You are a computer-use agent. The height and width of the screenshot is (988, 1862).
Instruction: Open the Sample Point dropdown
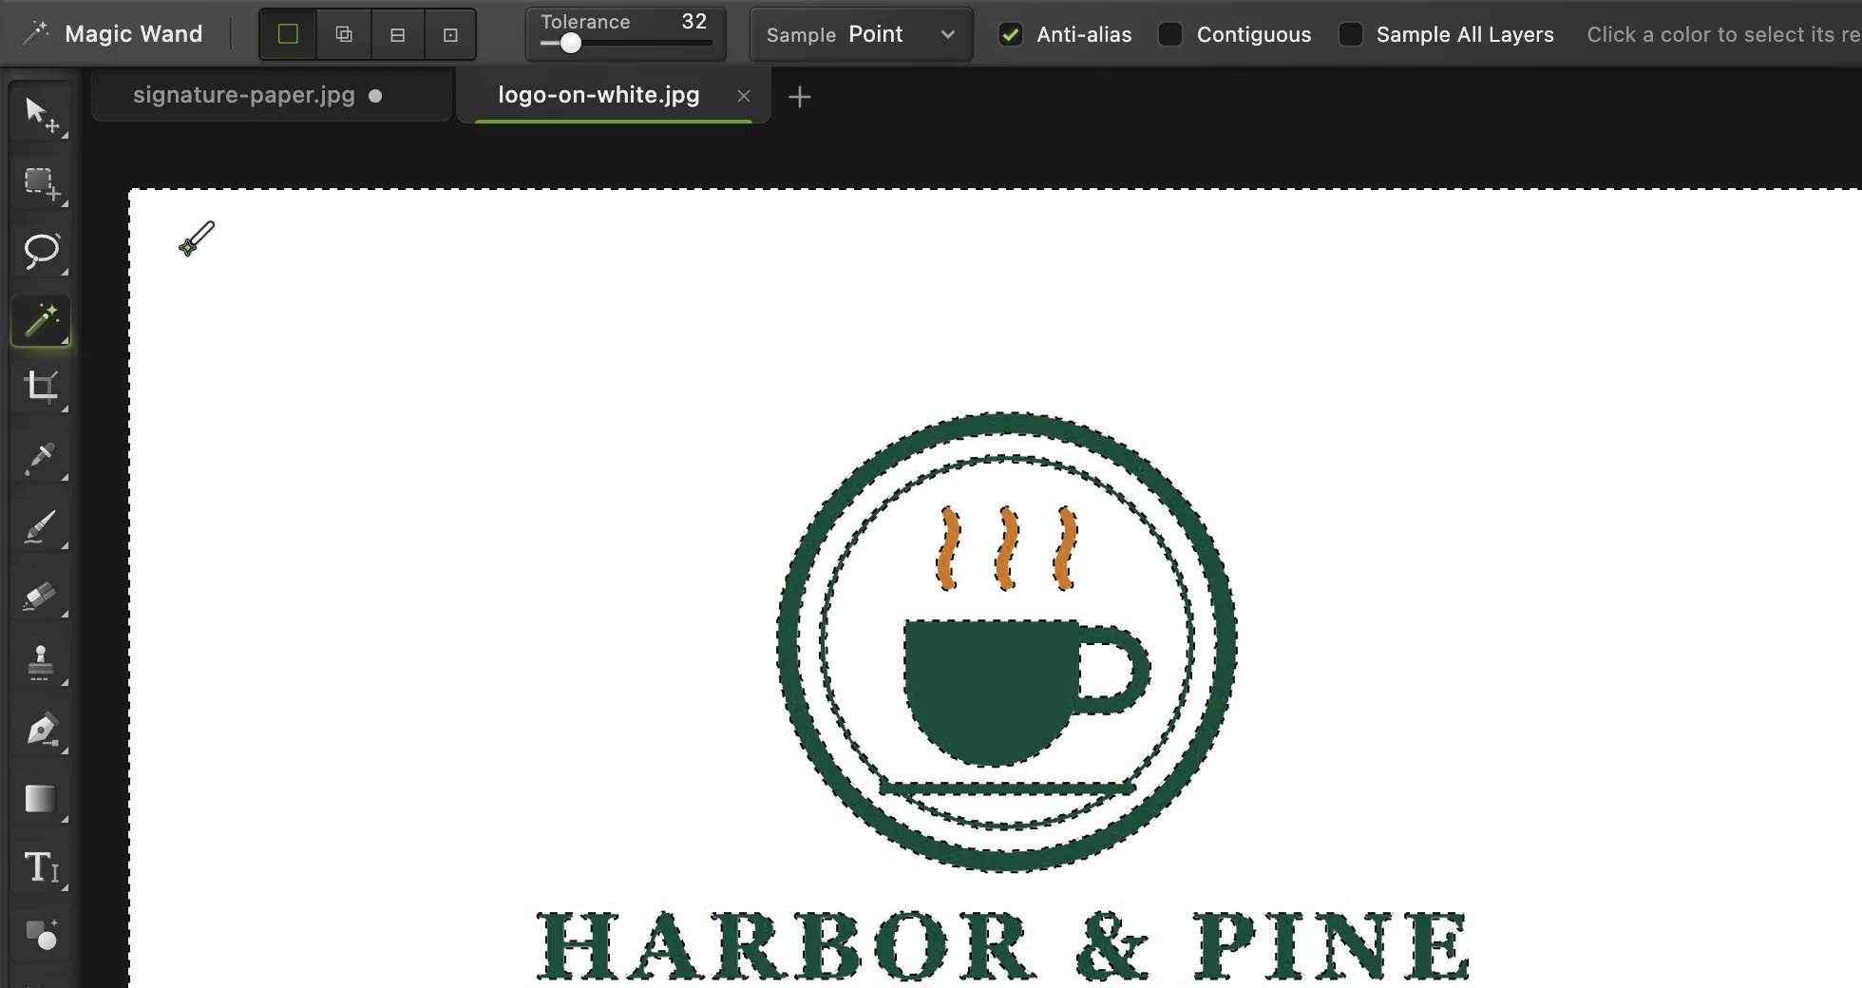[861, 35]
